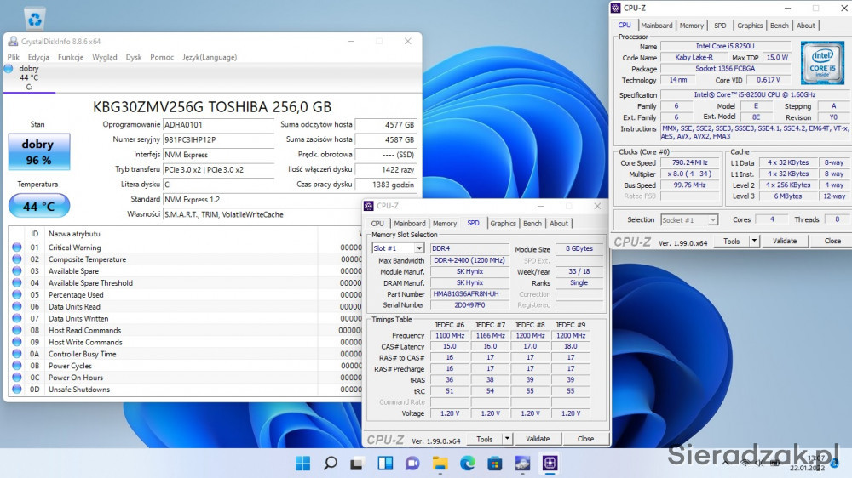Viewport: 852px width, 478px height.
Task: Open File Explorer from the taskbar
Action: point(440,464)
